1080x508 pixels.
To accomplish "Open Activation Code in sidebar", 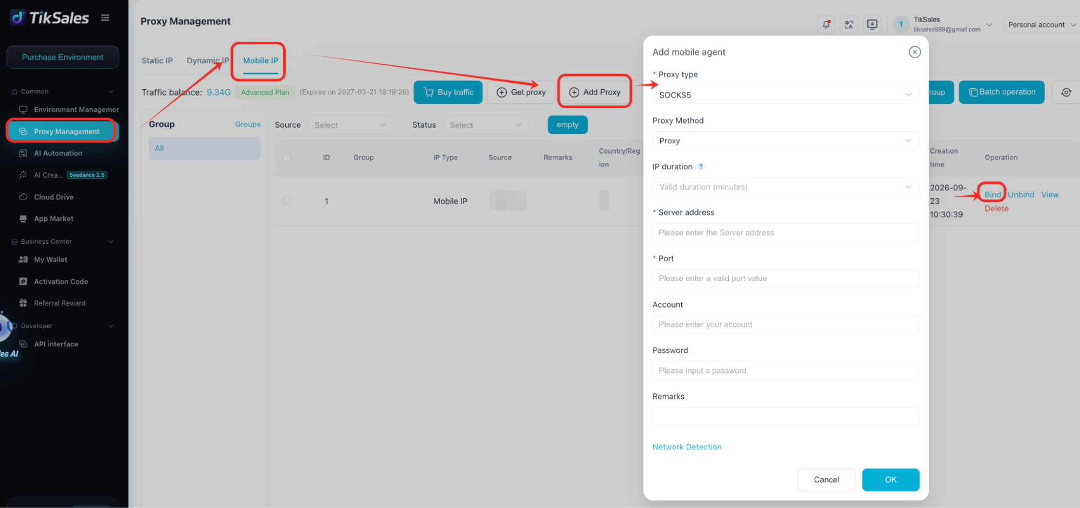I will tap(61, 282).
